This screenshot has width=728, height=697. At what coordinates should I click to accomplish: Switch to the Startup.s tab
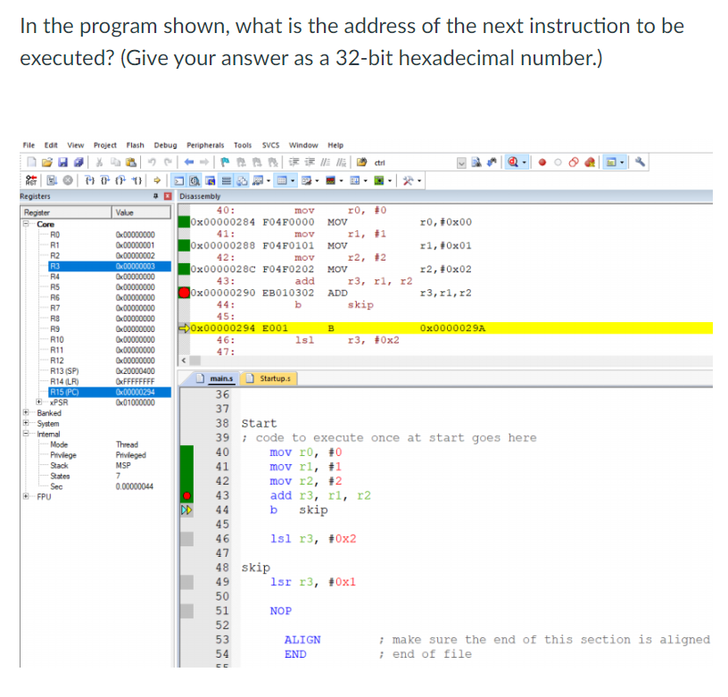274,378
